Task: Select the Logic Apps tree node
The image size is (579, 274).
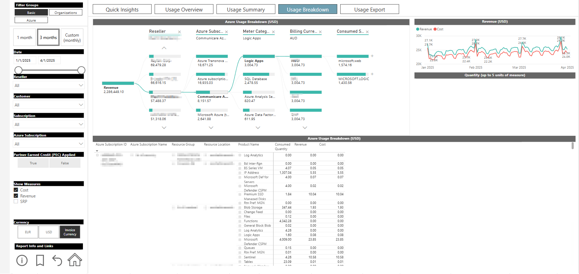Action: pos(259,60)
